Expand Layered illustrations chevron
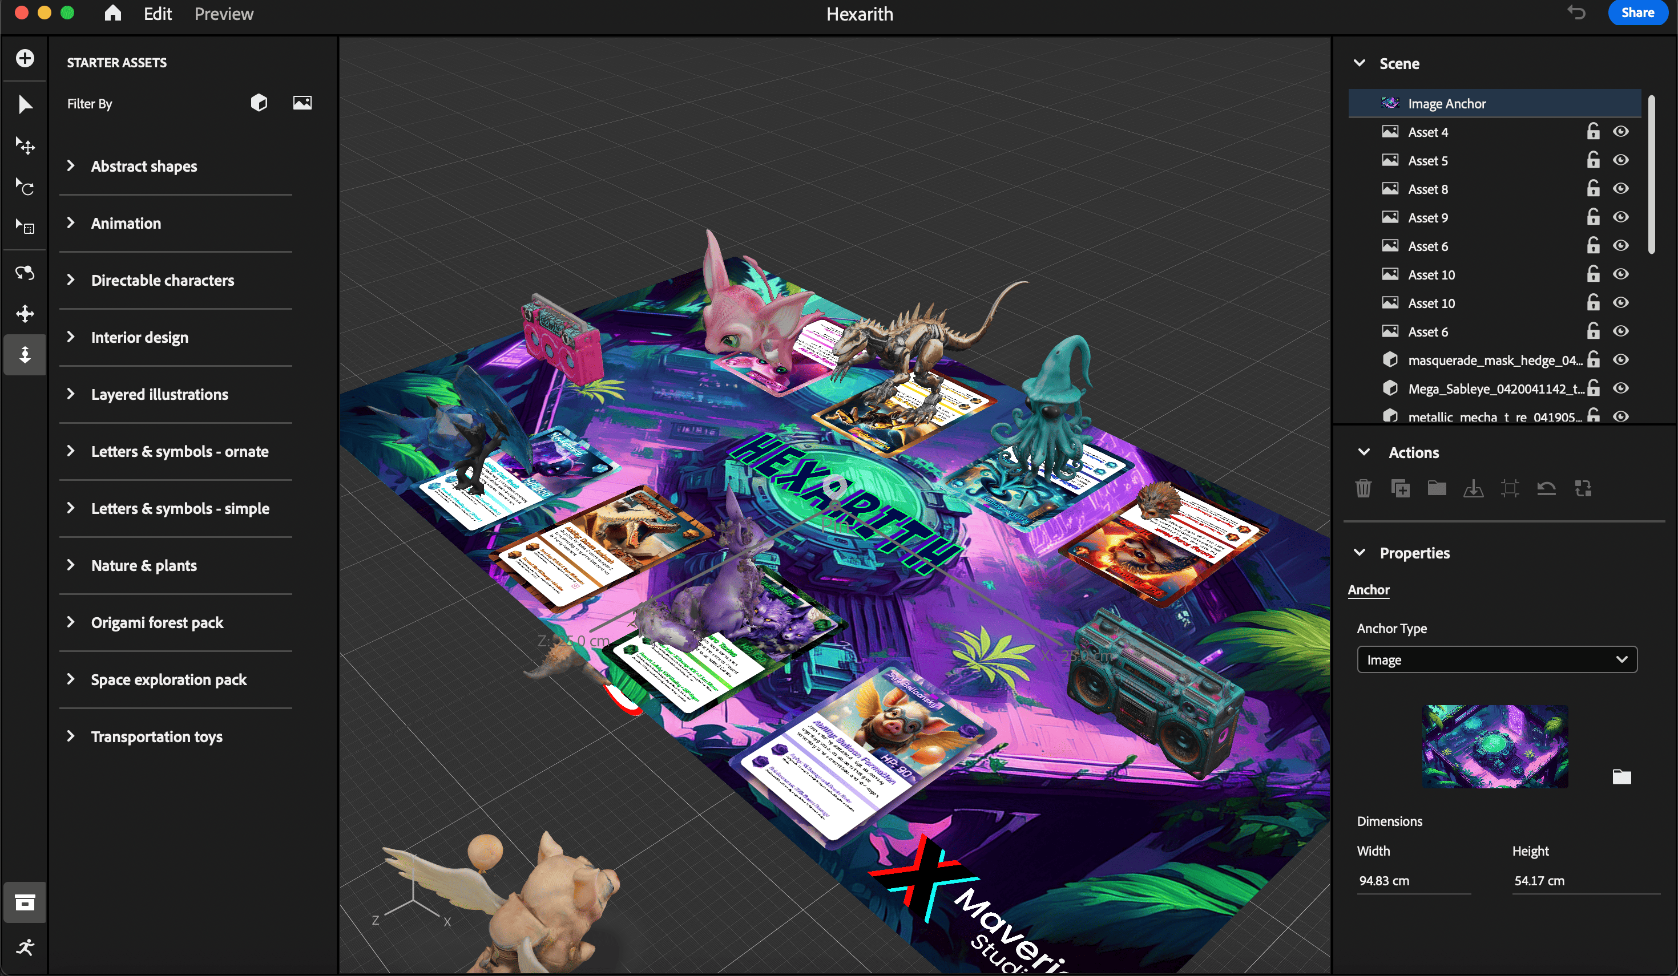 71,394
